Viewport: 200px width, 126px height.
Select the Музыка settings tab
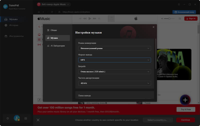click(x=57, y=38)
